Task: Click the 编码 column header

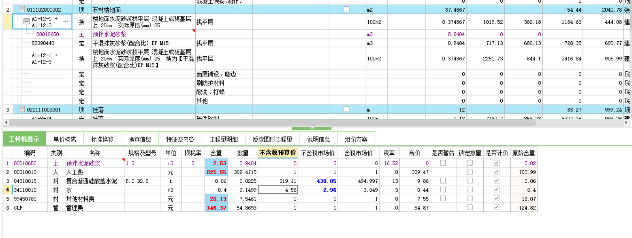Action: [x=30, y=153]
